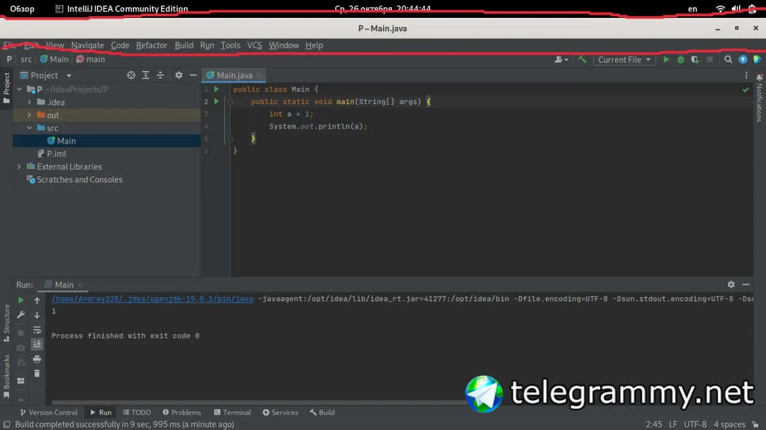Image resolution: width=766 pixels, height=430 pixels.
Task: Collapse the P project root node
Action: click(x=19, y=90)
